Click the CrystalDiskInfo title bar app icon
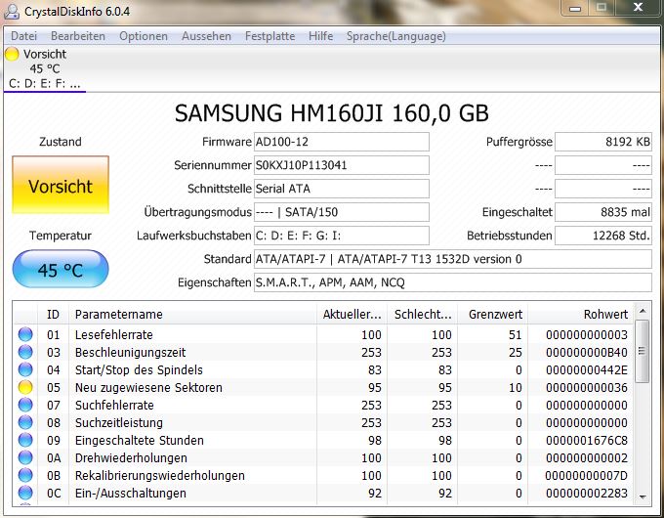 12,11
